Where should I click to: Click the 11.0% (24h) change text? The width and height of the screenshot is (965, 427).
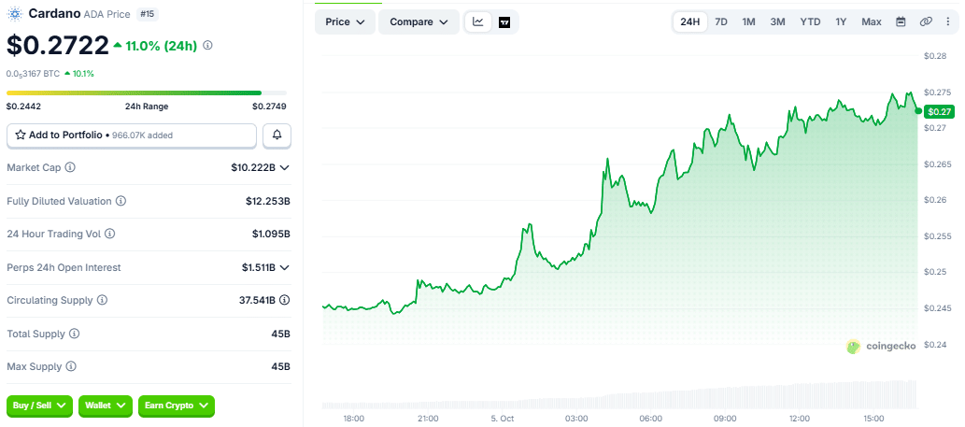pyautogui.click(x=161, y=45)
